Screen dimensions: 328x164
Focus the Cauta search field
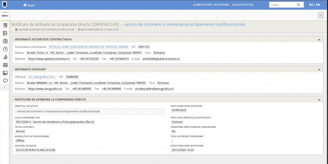pyautogui.click(x=282, y=5)
